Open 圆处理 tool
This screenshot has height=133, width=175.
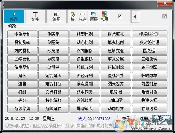pyautogui.click(x=150, y=51)
